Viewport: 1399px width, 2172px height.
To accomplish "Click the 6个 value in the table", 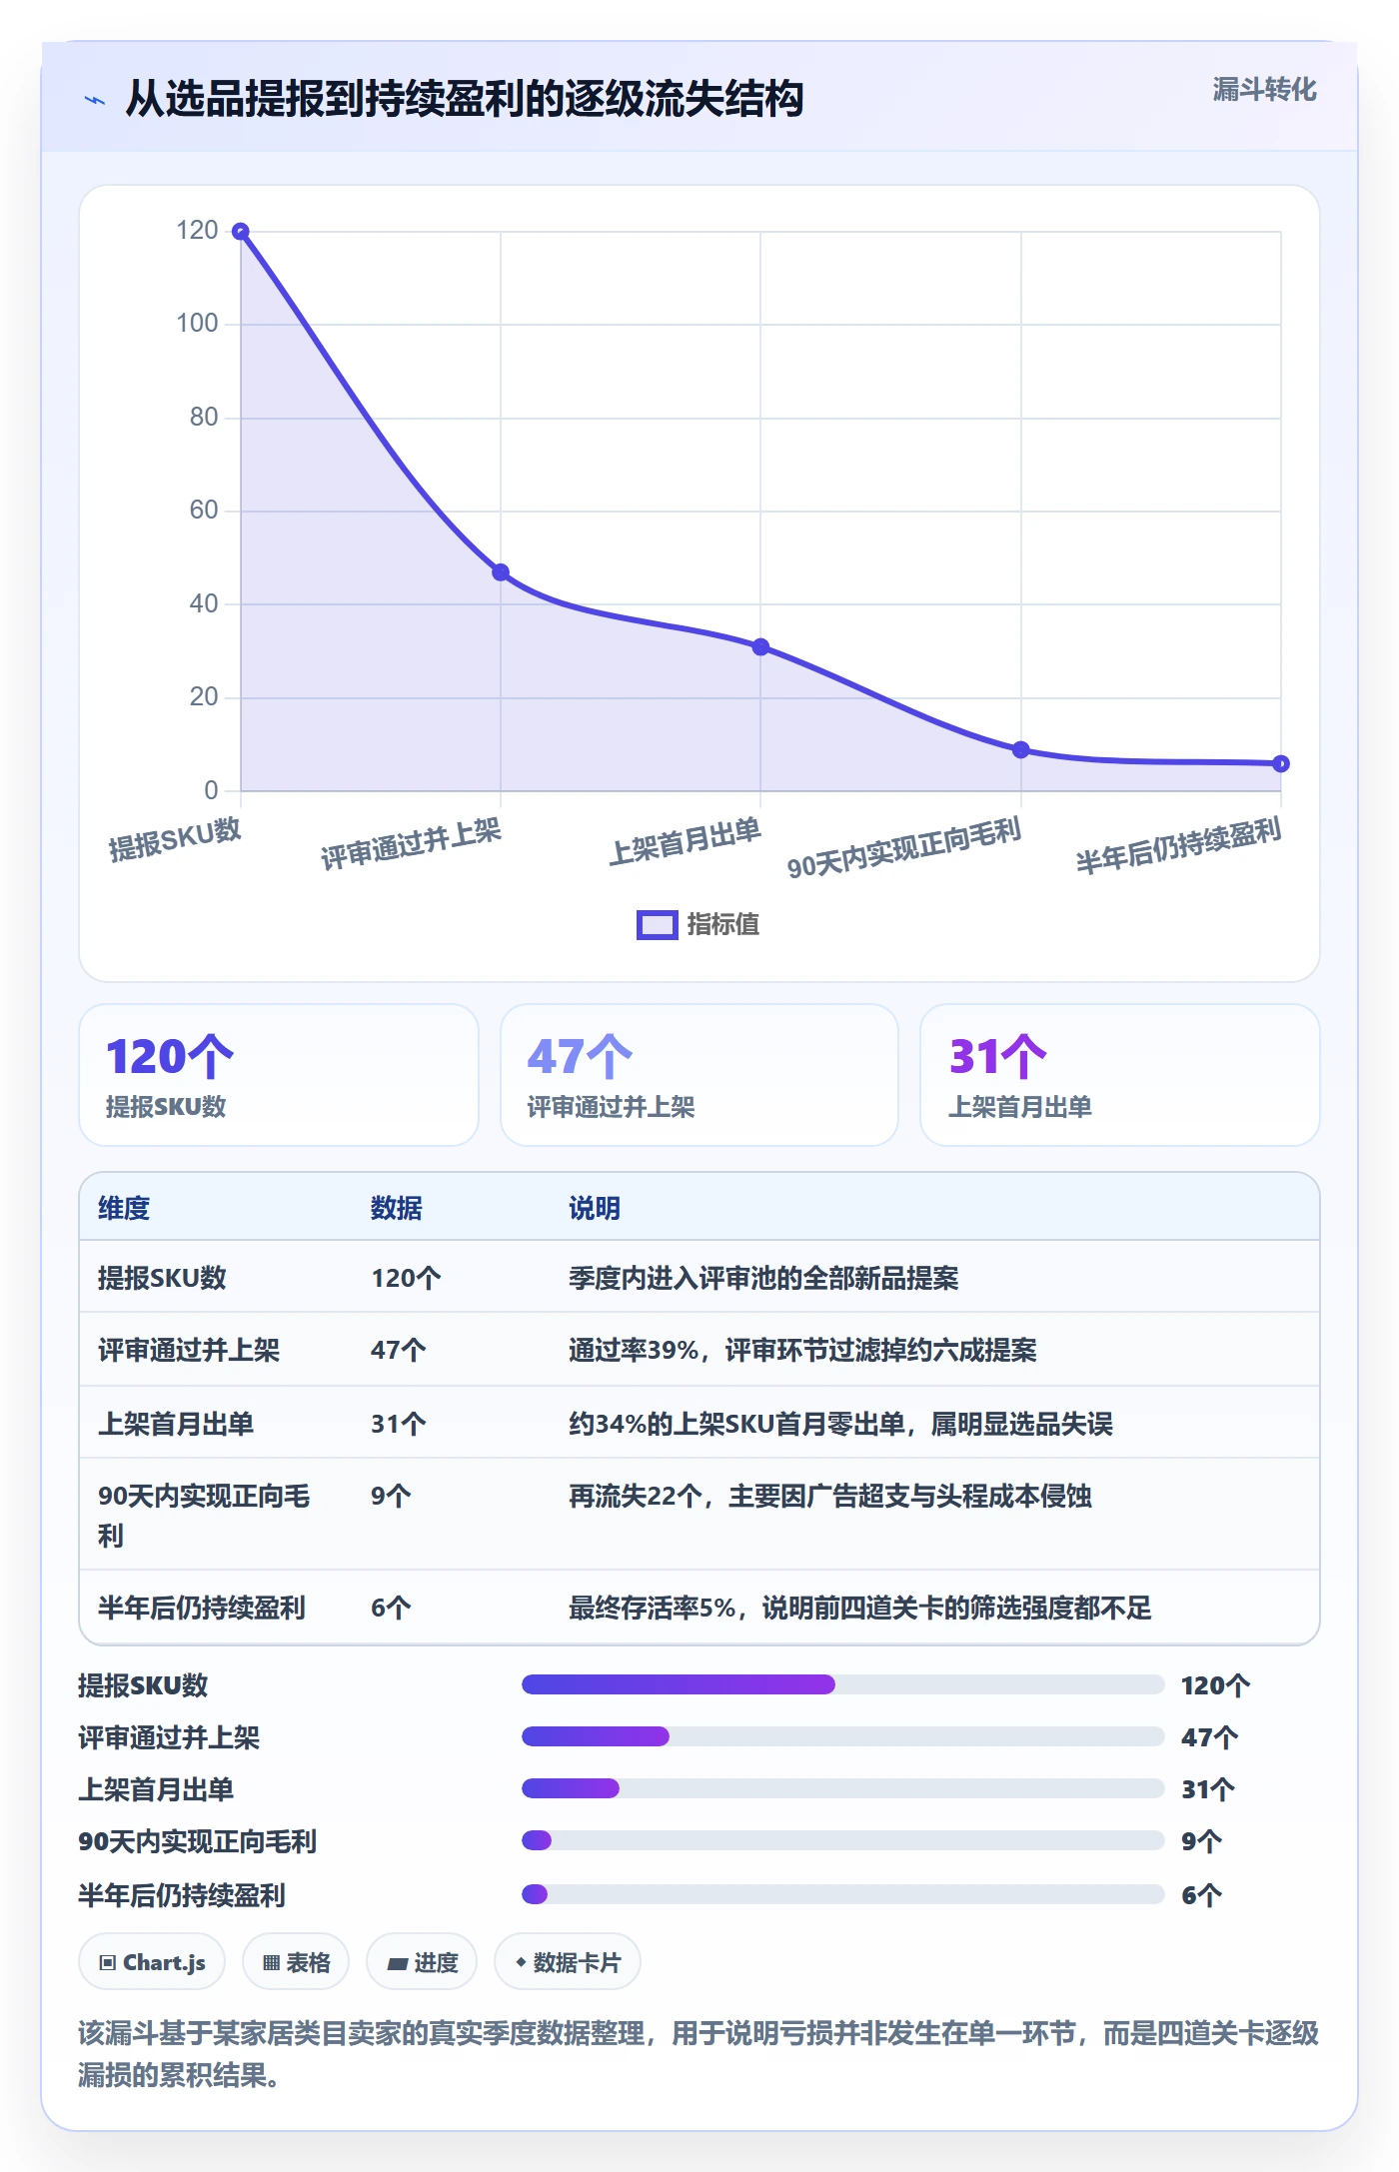I will click(x=391, y=1608).
